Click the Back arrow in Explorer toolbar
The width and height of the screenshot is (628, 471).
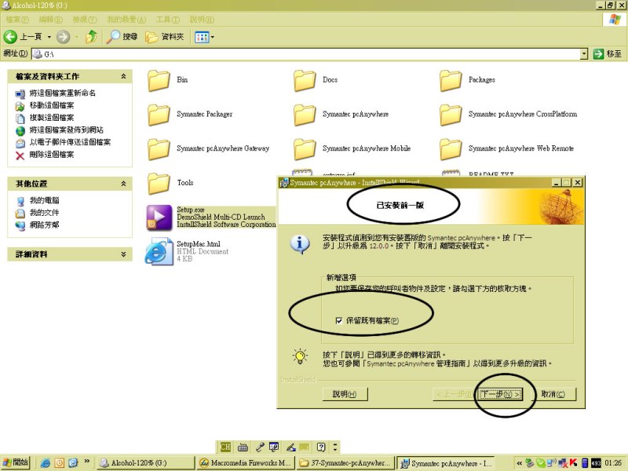click(10, 37)
